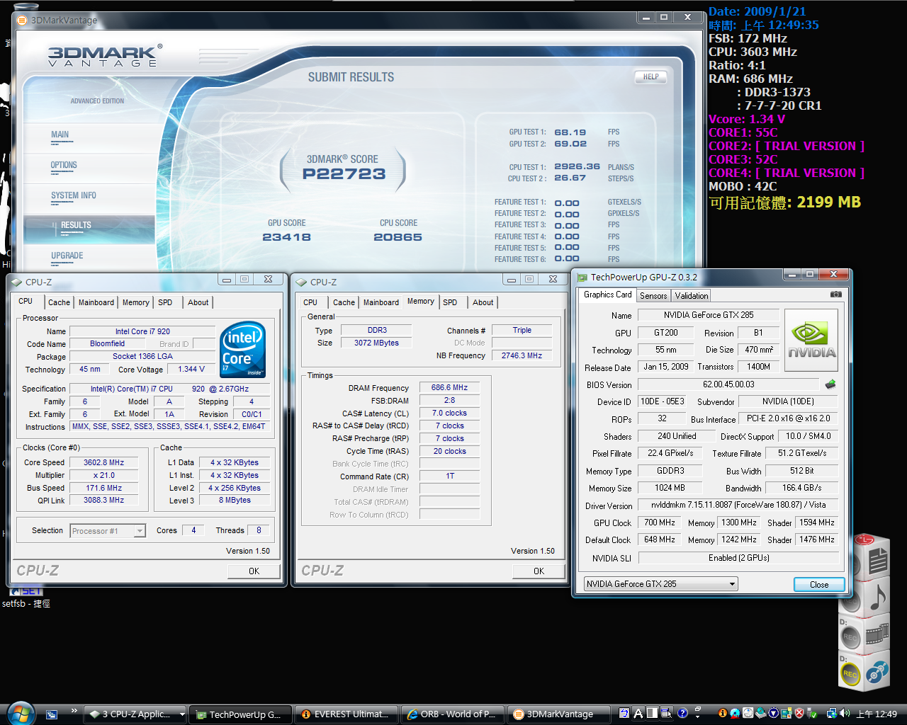Click the disc copy cube icon
Viewport: 907px width, 725px height.
pos(877,671)
